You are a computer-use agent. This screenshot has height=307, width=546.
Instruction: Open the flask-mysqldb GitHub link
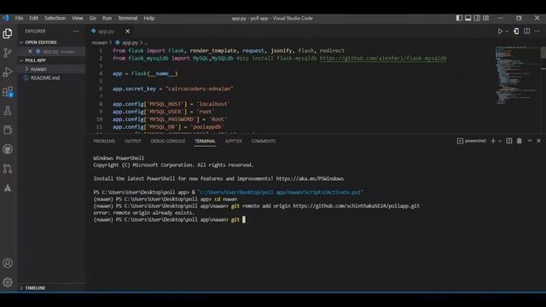click(x=383, y=58)
